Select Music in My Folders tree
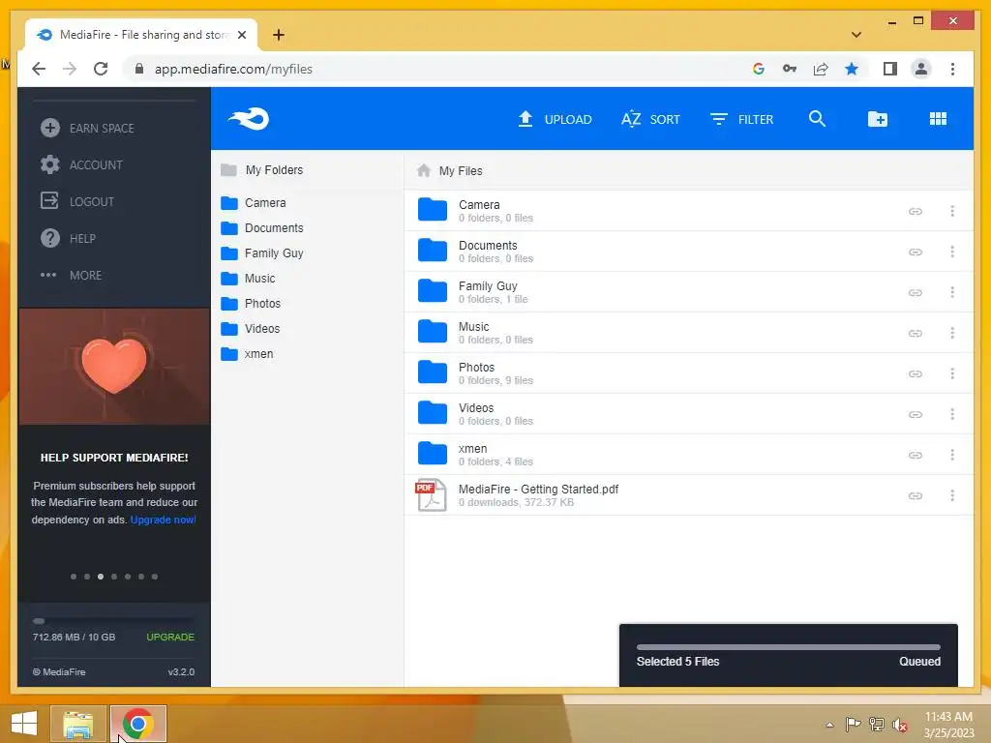This screenshot has height=743, width=991. [x=249, y=279]
